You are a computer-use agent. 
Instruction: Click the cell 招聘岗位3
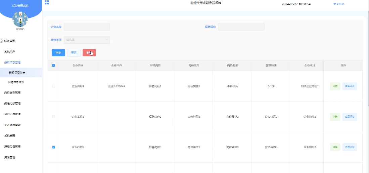point(155,147)
